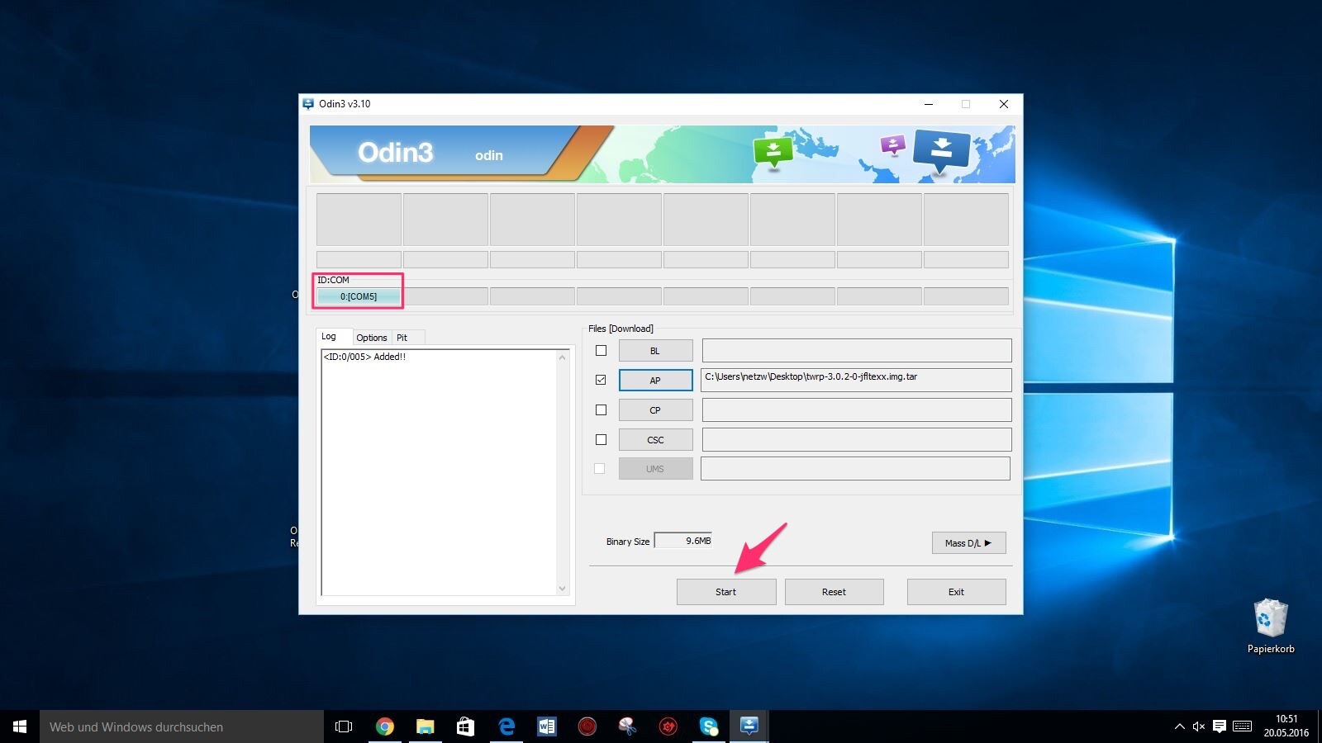Open File Explorer in the taskbar

click(425, 726)
